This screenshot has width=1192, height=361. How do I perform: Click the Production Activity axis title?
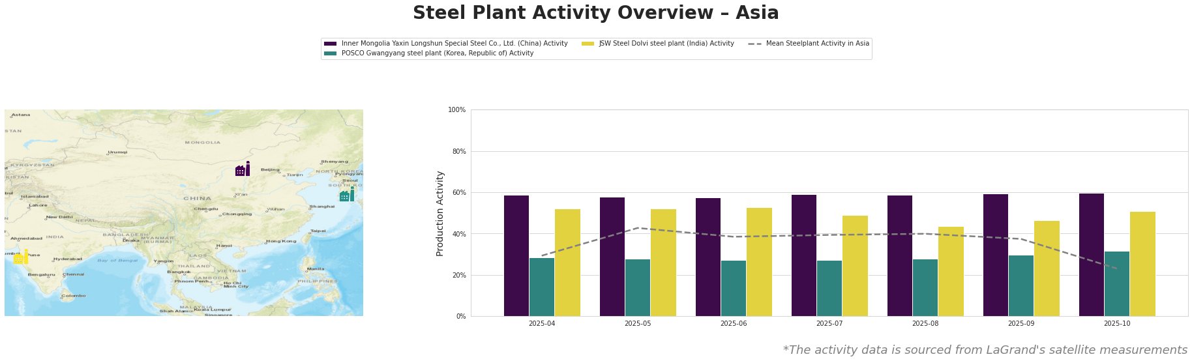[x=440, y=213]
